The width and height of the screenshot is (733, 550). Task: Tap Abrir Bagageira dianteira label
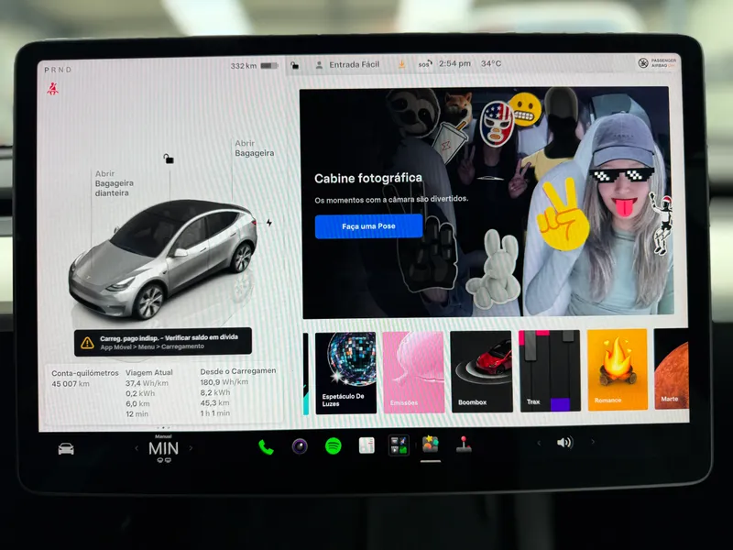pos(114,183)
